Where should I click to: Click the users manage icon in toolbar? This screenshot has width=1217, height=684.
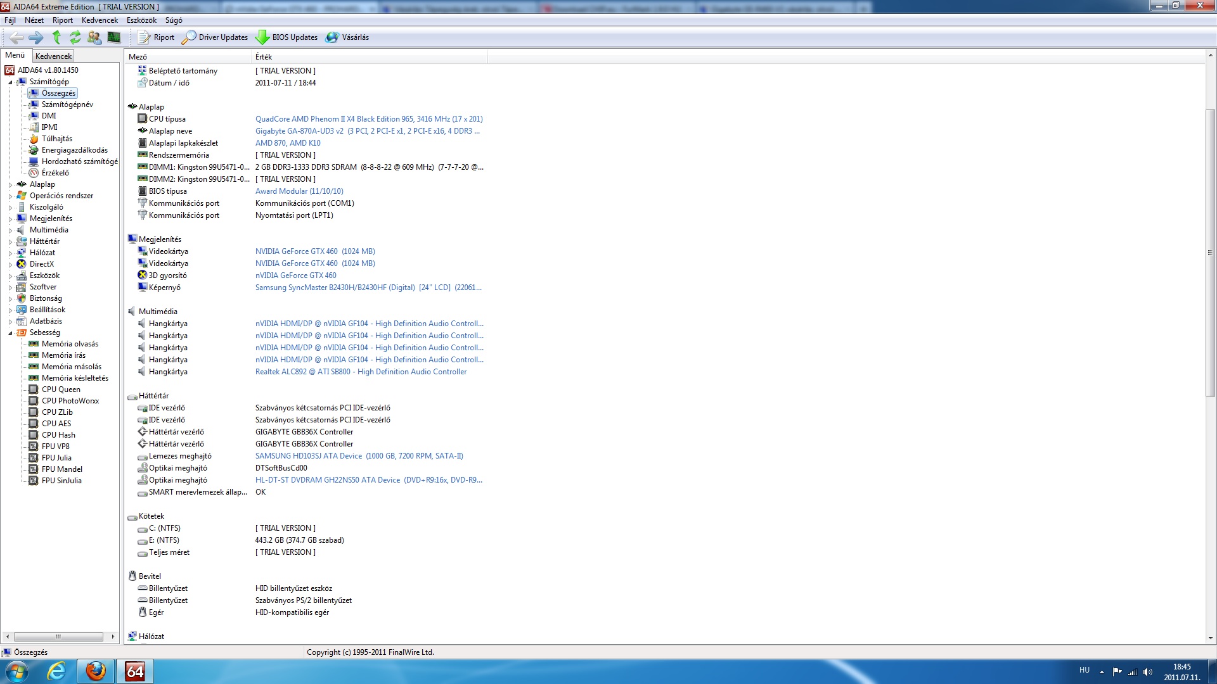(94, 37)
